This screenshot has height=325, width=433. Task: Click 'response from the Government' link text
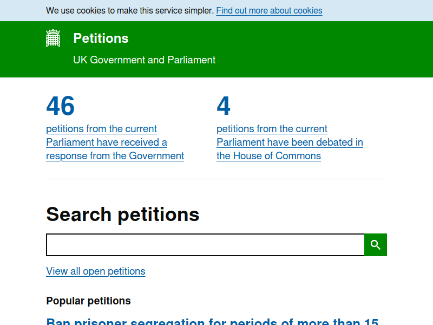point(115,156)
